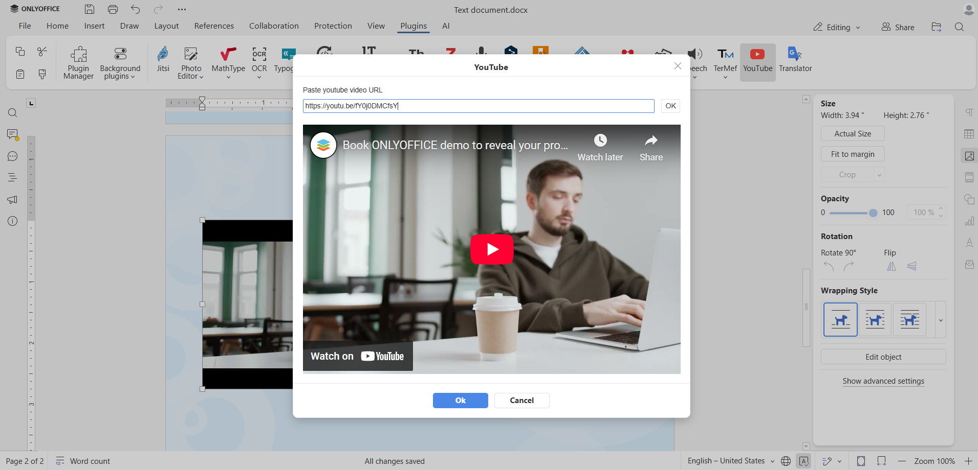Click the Fit to margin button

(x=853, y=154)
